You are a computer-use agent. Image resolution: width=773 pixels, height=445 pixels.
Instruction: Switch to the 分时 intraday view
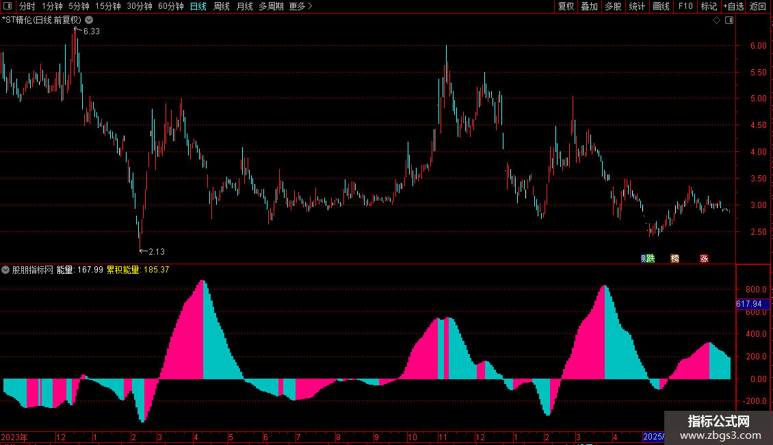coord(27,6)
